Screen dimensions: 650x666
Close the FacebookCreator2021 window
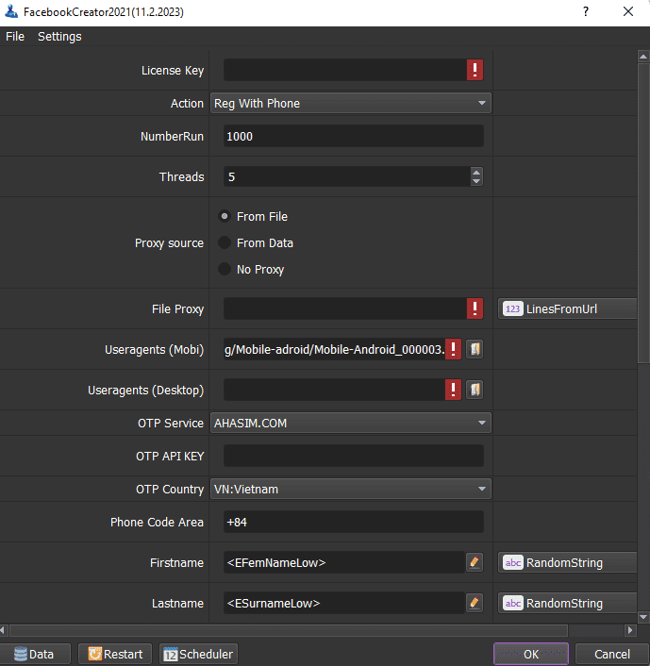point(628,11)
